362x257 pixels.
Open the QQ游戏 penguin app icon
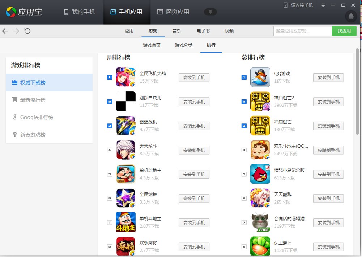coord(260,77)
